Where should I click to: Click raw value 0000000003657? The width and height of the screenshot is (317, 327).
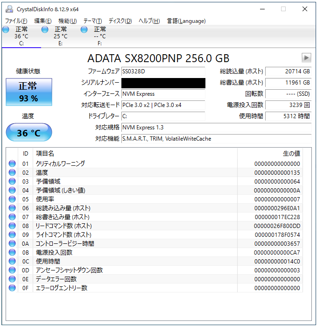277,243
